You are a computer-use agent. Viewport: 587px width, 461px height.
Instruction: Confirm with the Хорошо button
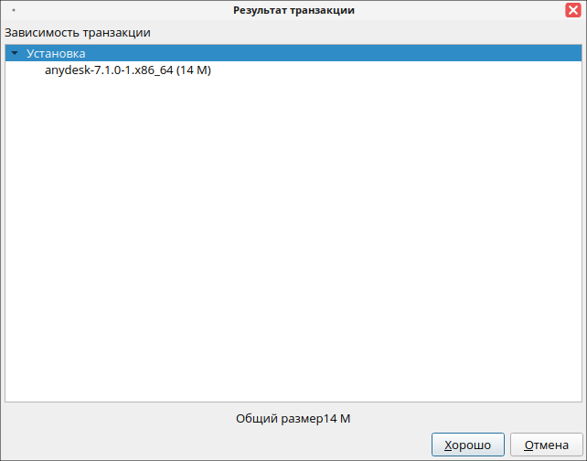click(x=467, y=445)
